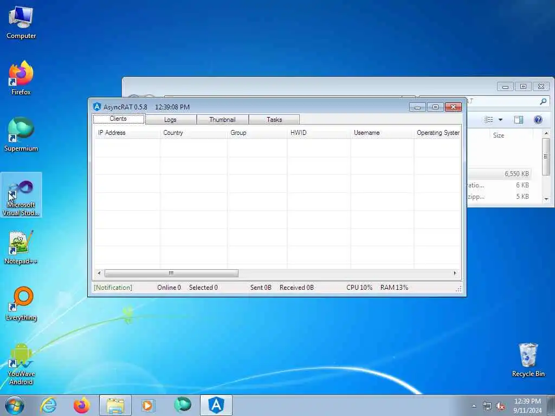Select the Supermium desktop shortcut
This screenshot has width=555, height=416.
[x=21, y=134]
